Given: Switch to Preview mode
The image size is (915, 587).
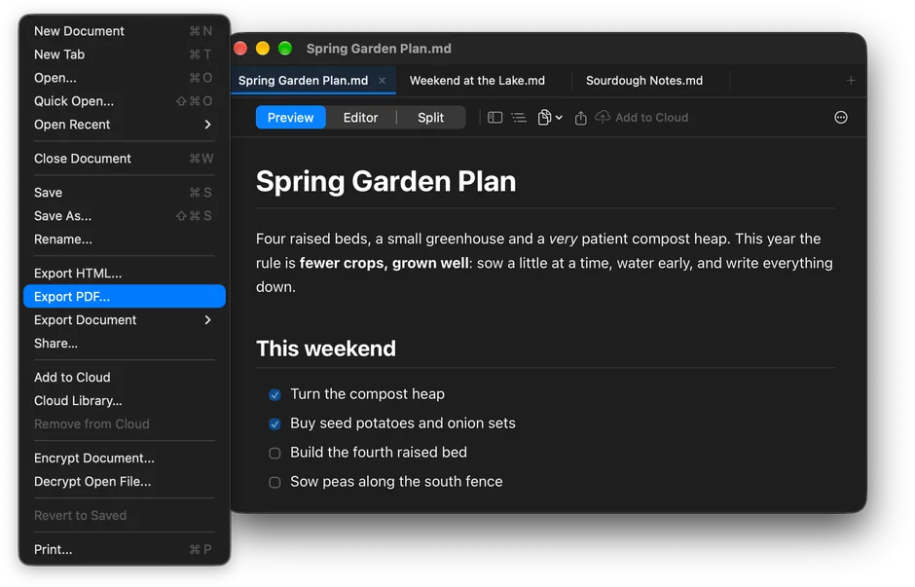Looking at the screenshot, I should (x=291, y=117).
